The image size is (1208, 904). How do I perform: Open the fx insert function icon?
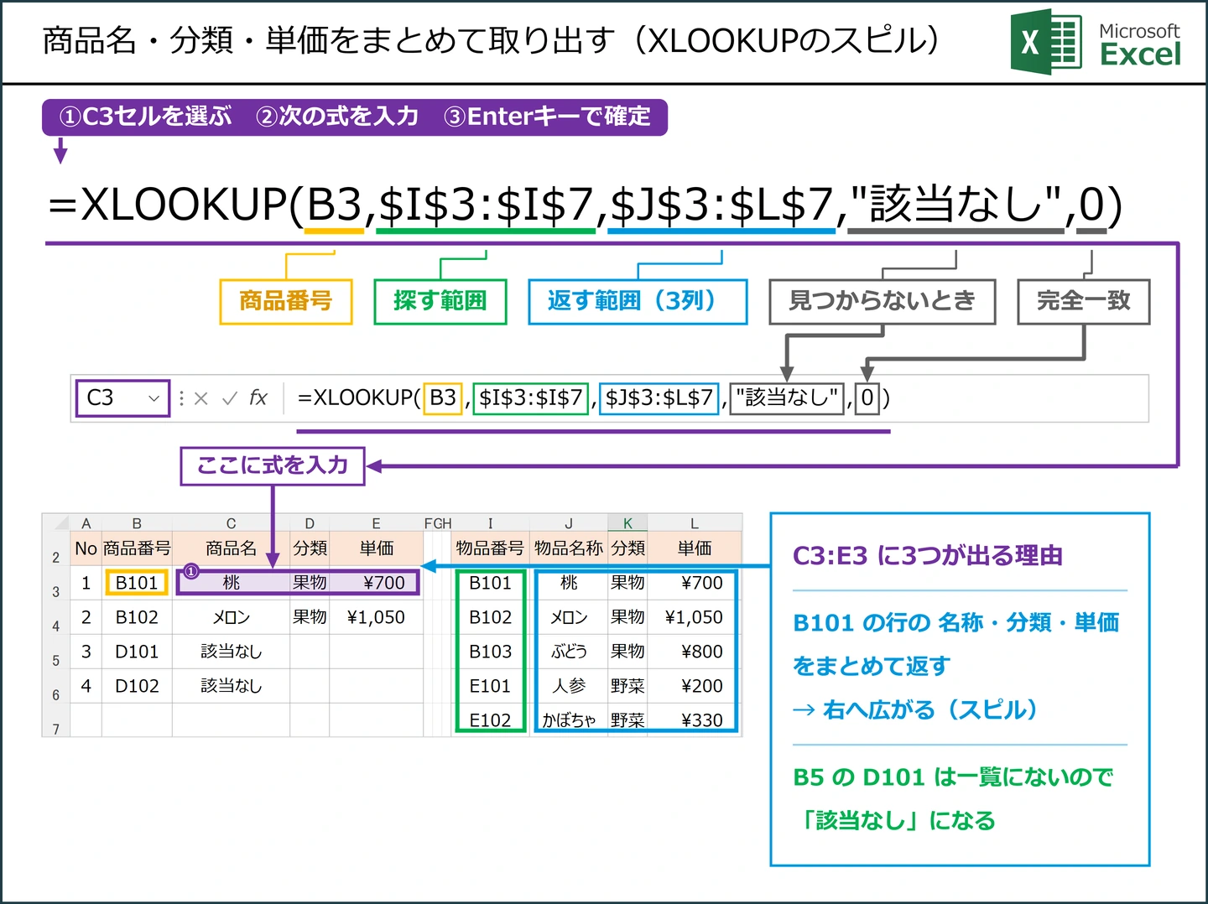[x=258, y=398]
